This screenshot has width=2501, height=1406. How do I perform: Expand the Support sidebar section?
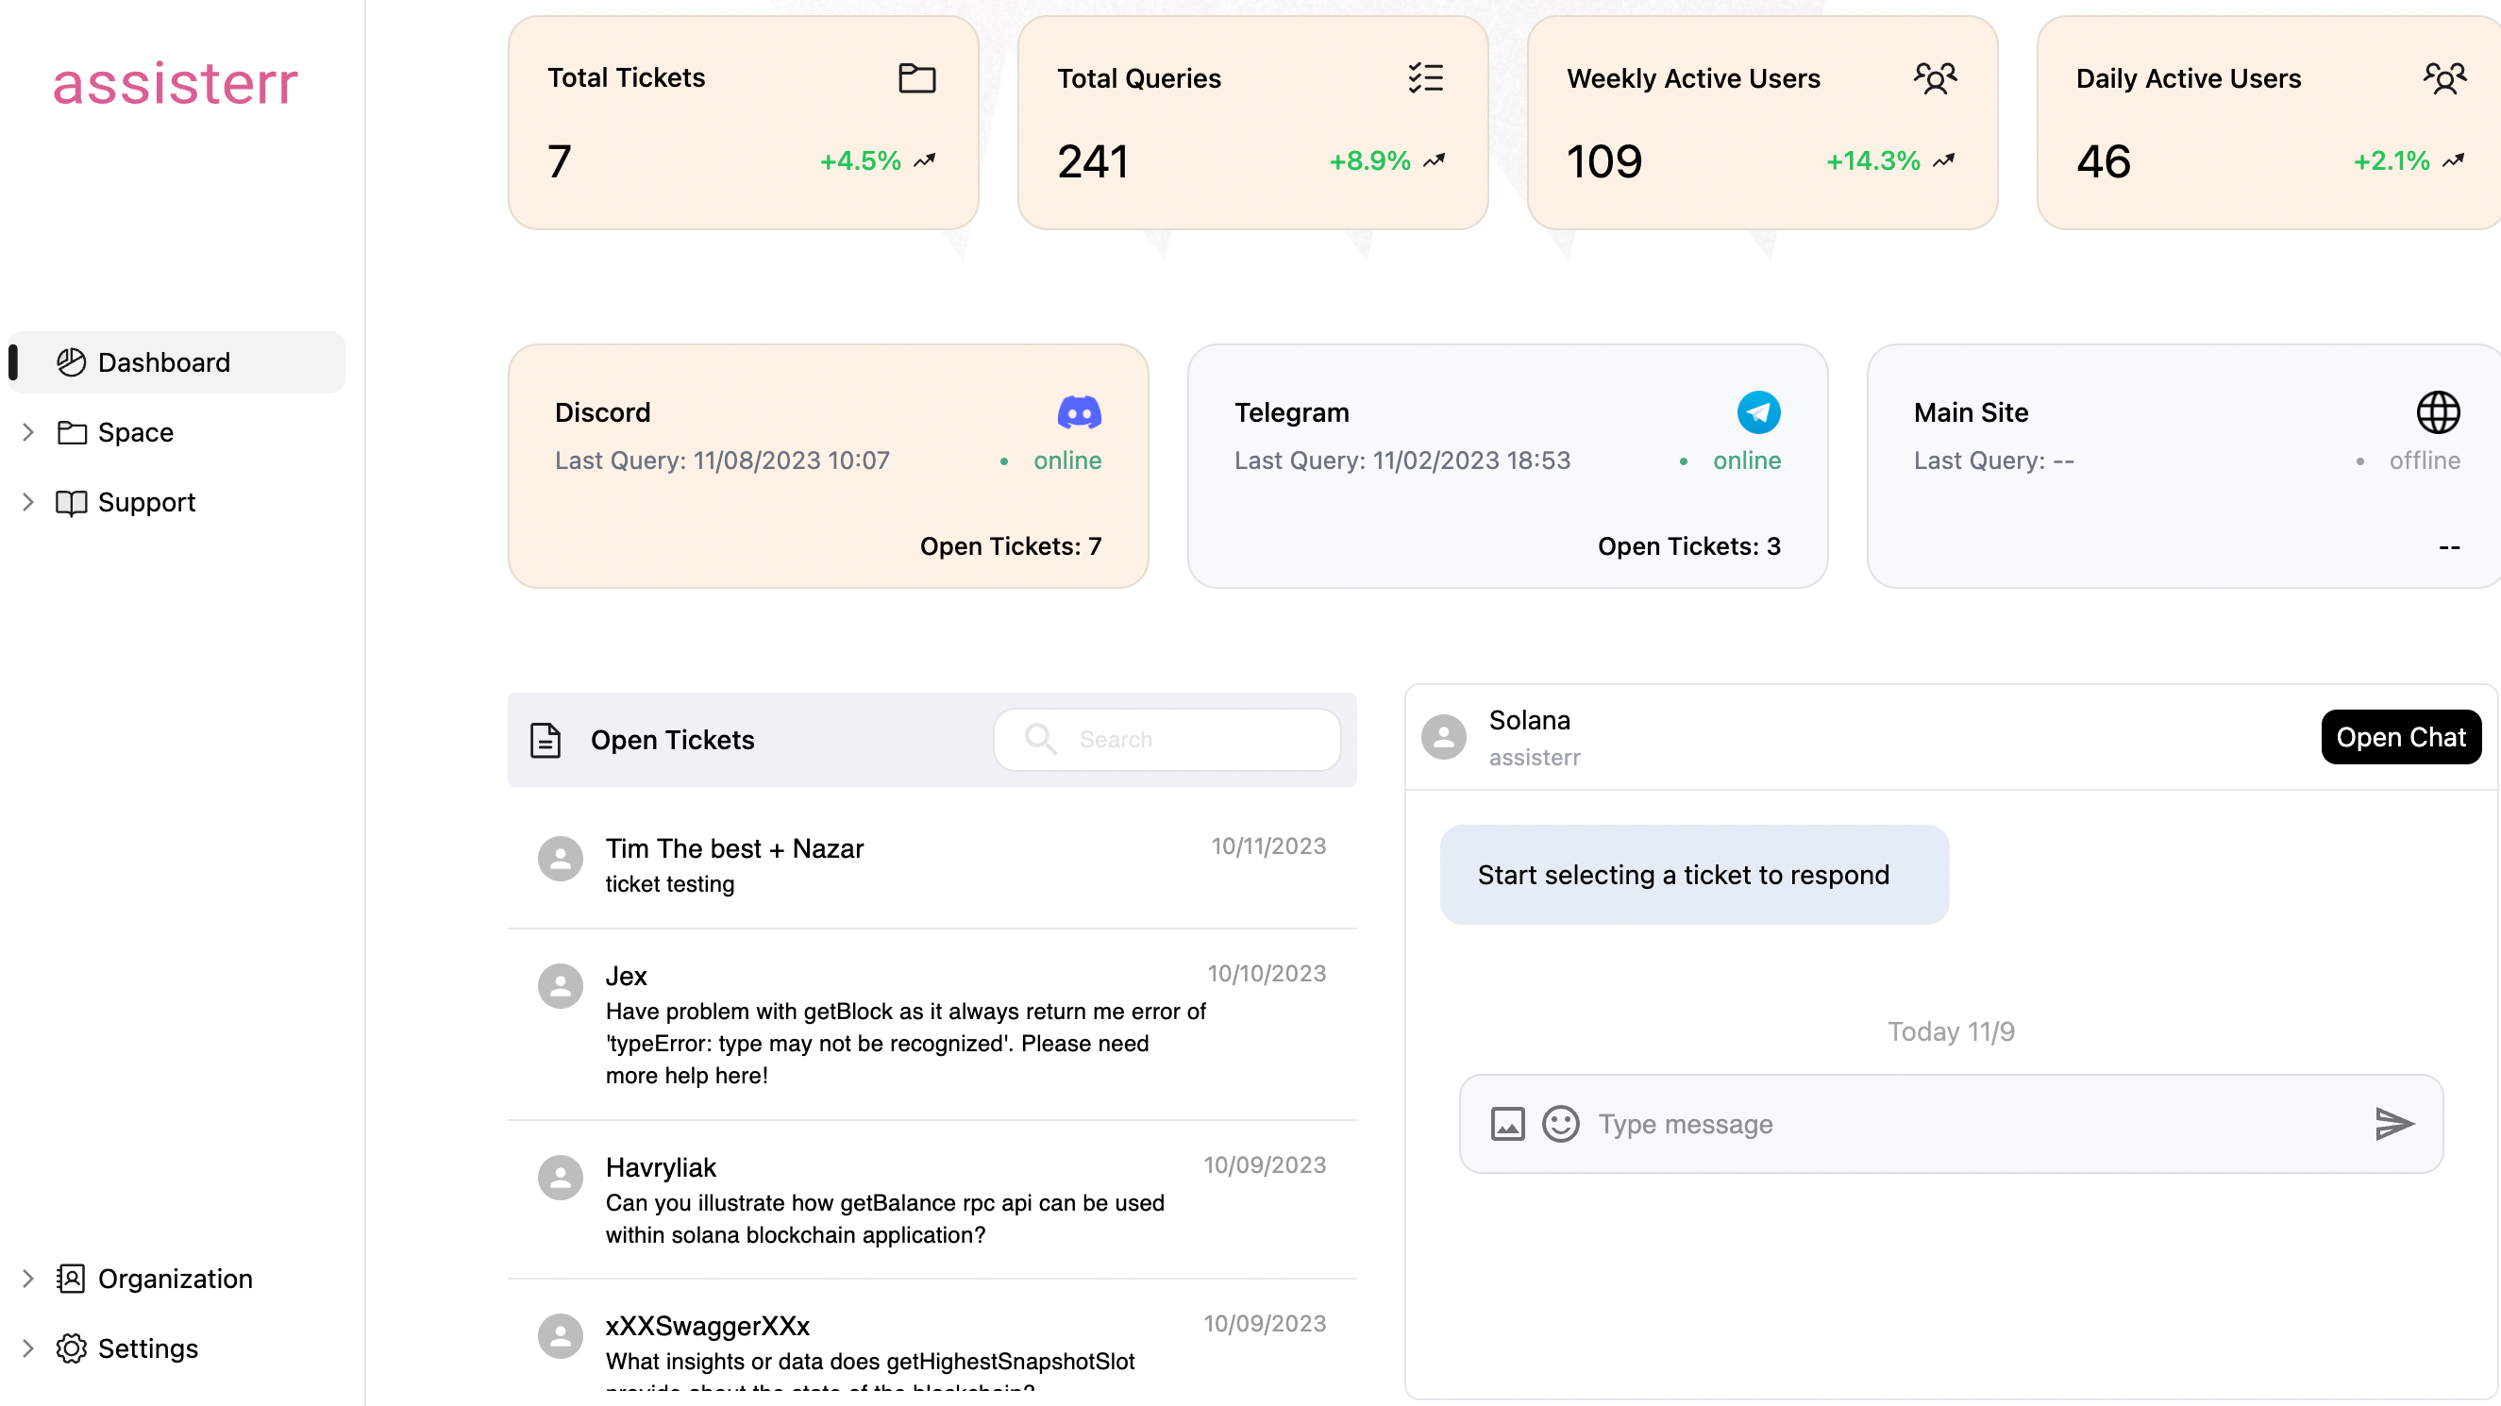click(x=28, y=502)
